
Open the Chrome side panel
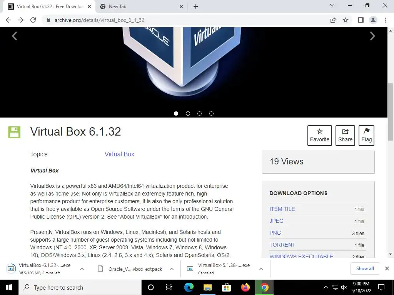coord(361,20)
